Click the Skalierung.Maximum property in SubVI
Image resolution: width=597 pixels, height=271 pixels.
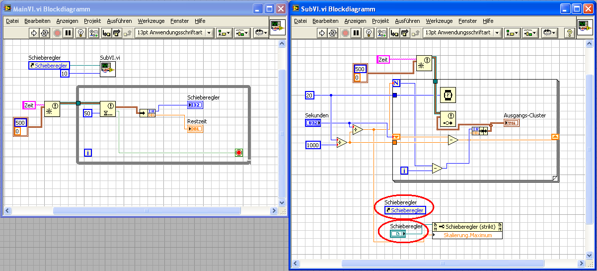(467, 235)
